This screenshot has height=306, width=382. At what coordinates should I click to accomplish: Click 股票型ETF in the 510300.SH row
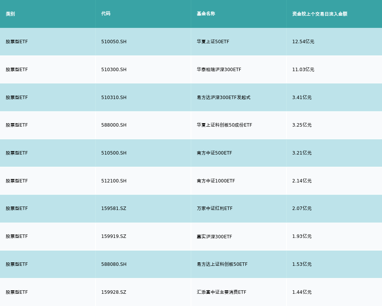click(17, 70)
